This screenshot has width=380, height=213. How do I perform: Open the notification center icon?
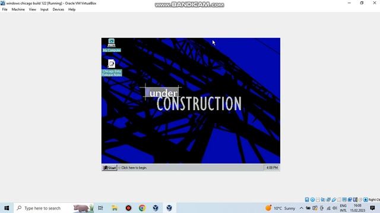tap(372, 208)
